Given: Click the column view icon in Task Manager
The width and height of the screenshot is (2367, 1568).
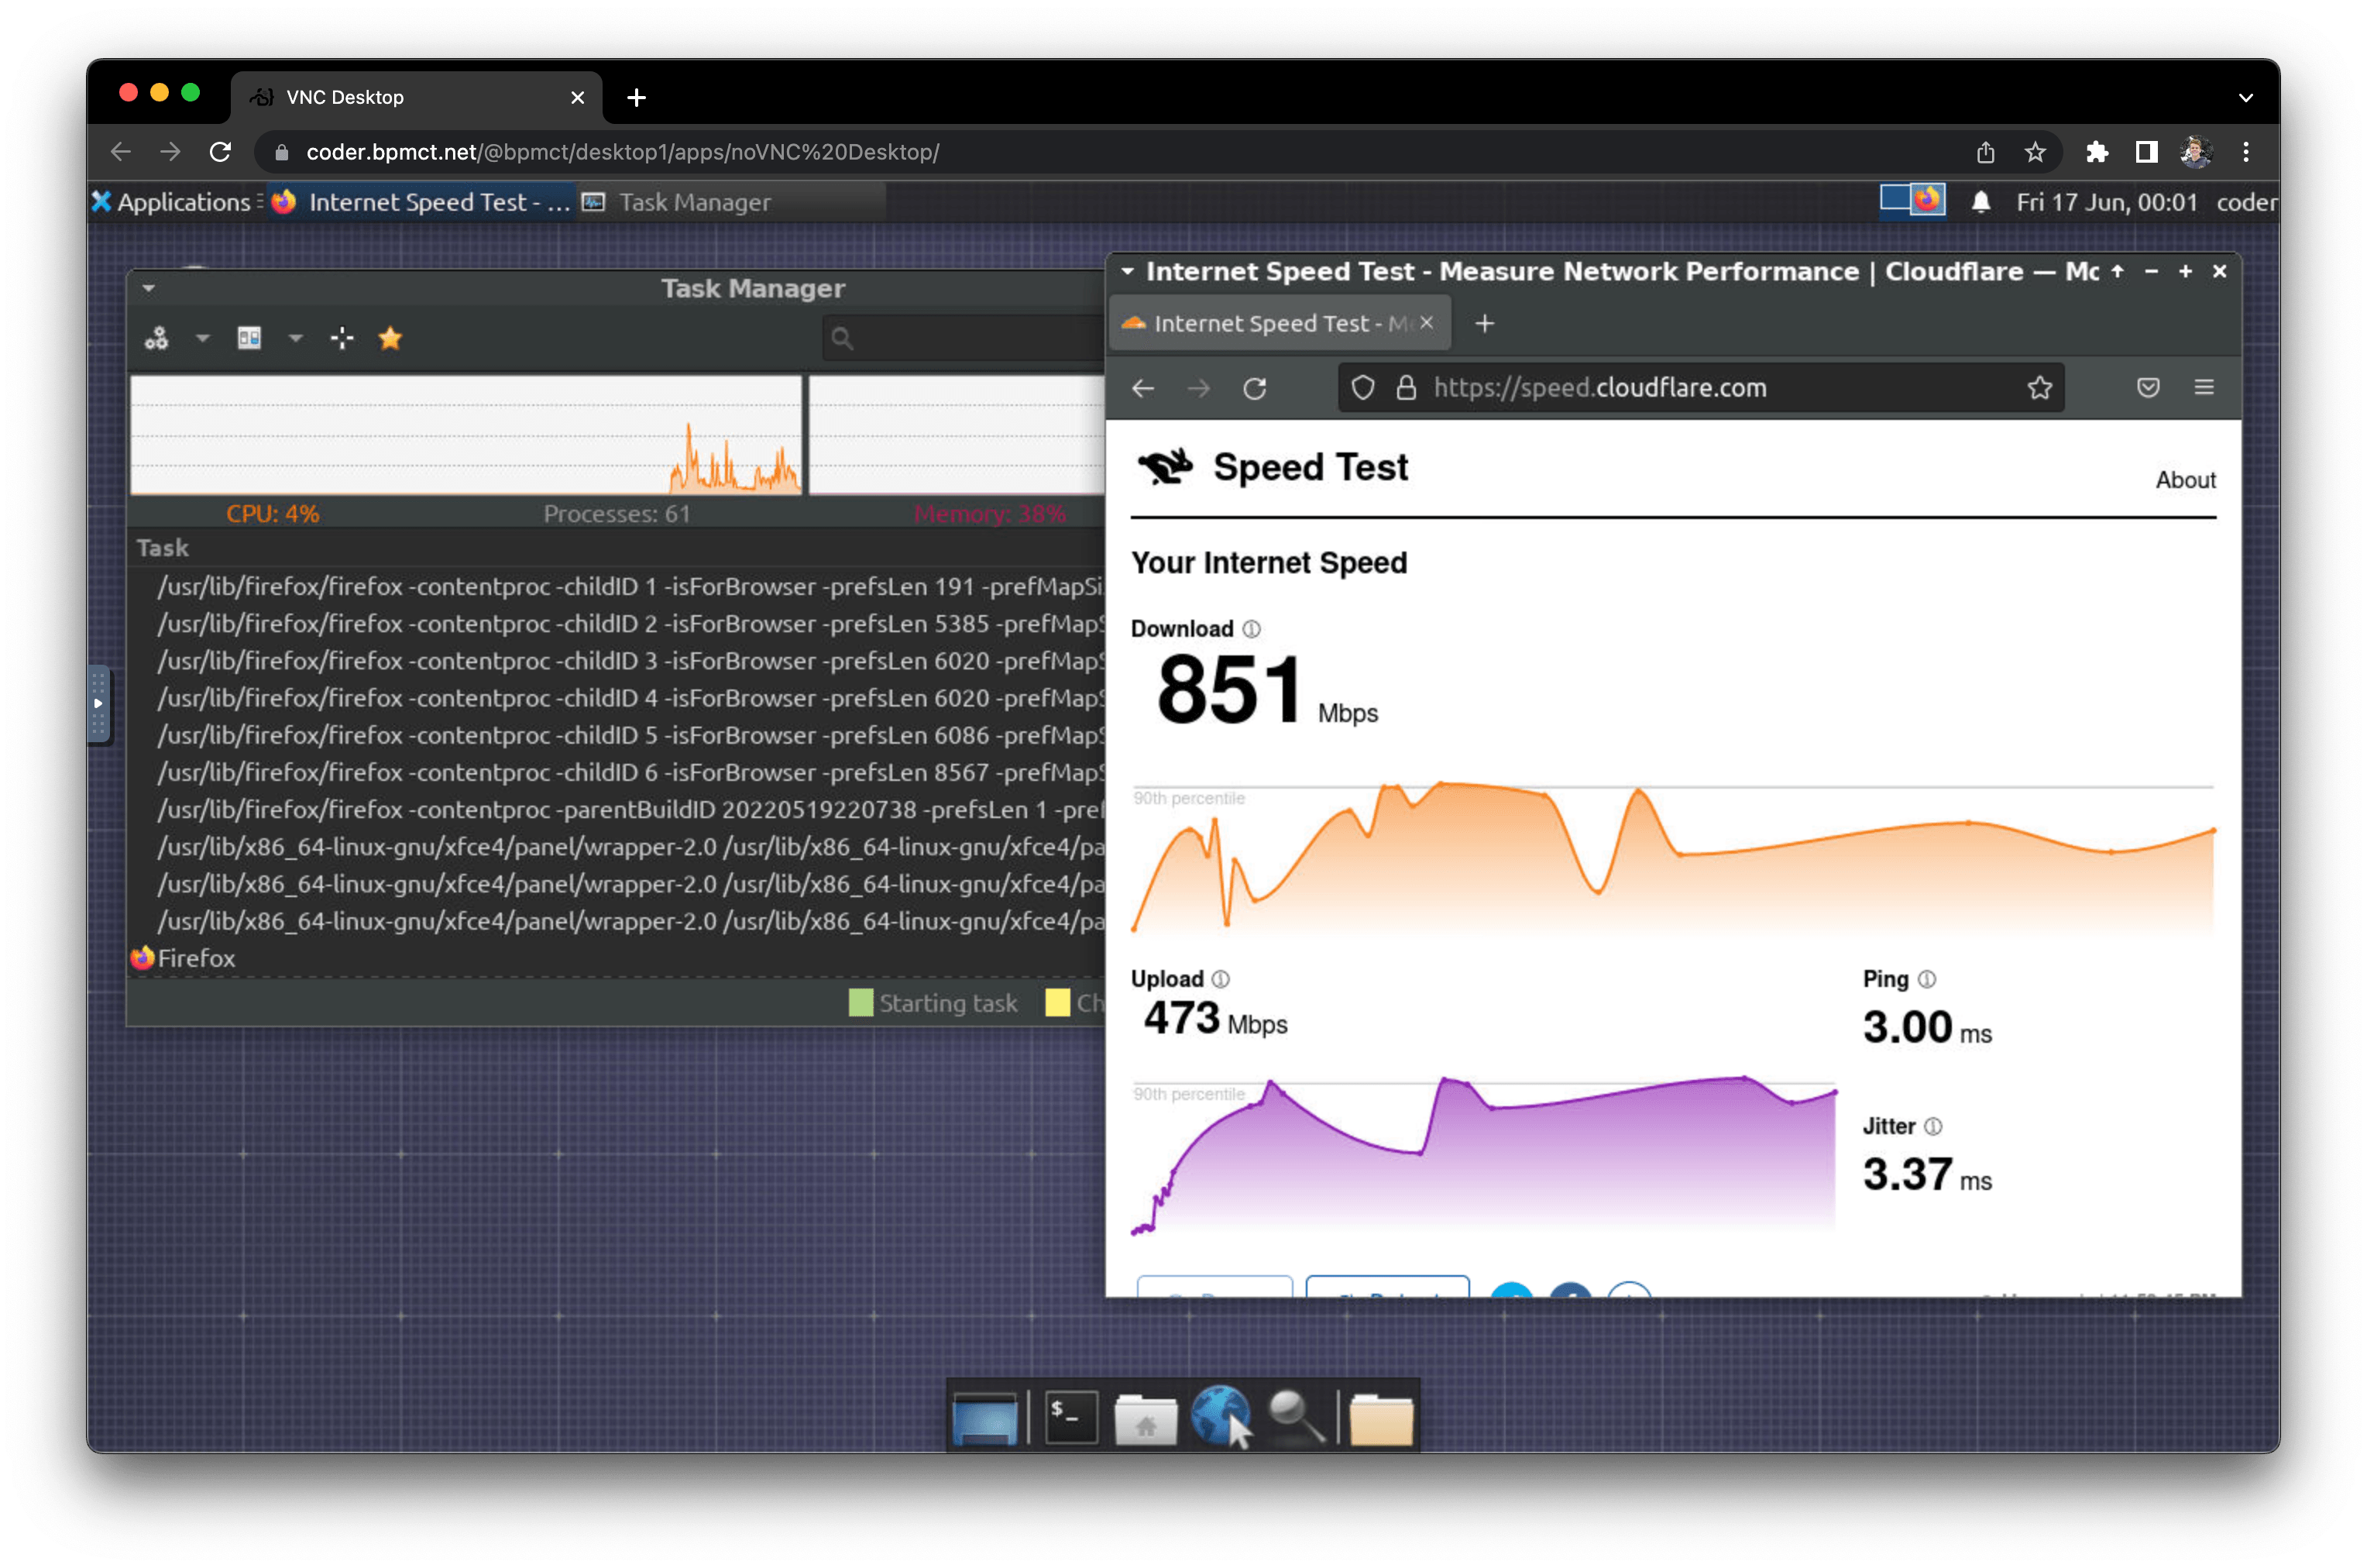Looking at the screenshot, I should click(x=249, y=338).
